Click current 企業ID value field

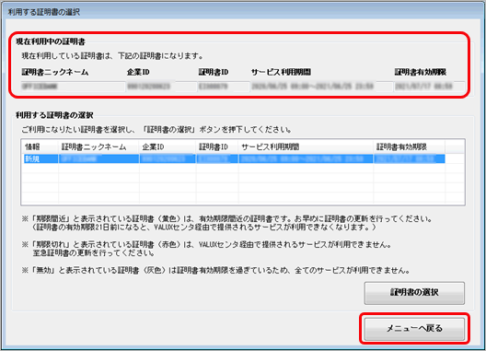(161, 87)
